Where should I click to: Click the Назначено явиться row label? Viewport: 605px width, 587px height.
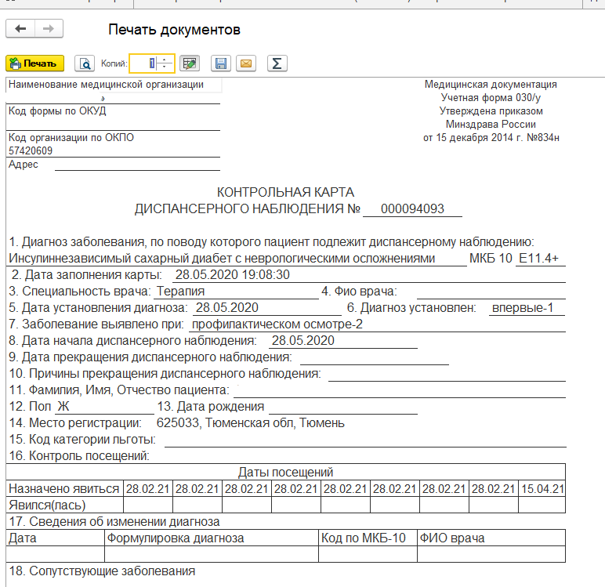(x=64, y=488)
